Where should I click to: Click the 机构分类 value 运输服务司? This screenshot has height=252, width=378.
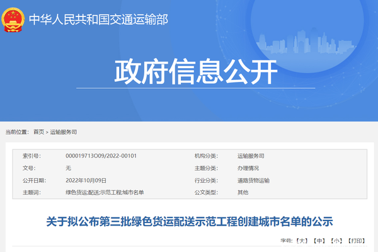[251, 156]
